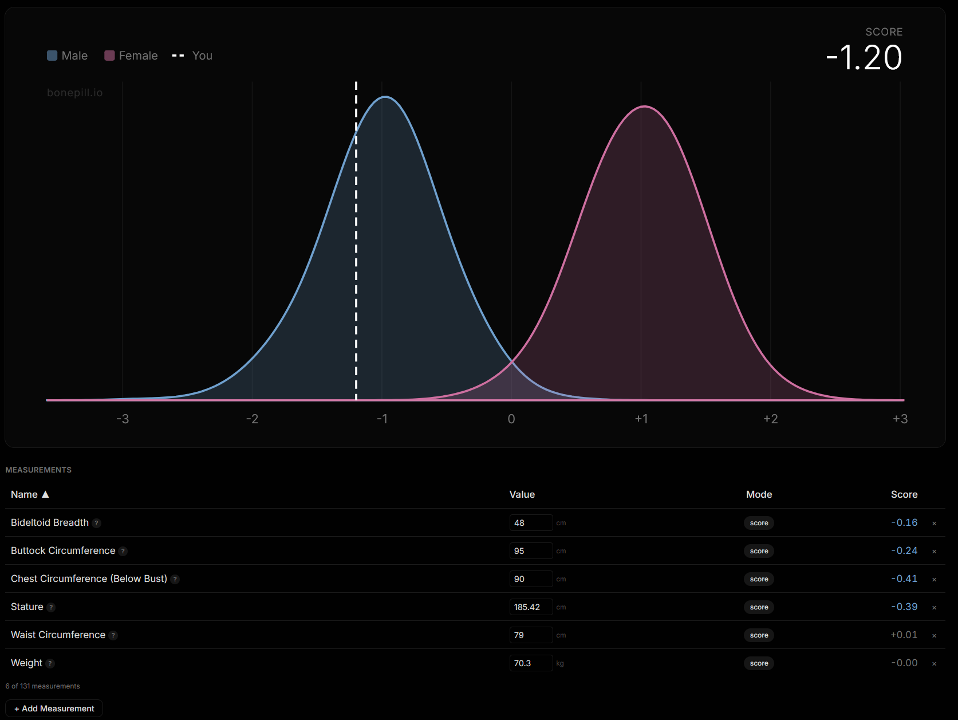Edit the Chest Circumference value field
The height and width of the screenshot is (720, 958).
(x=531, y=579)
